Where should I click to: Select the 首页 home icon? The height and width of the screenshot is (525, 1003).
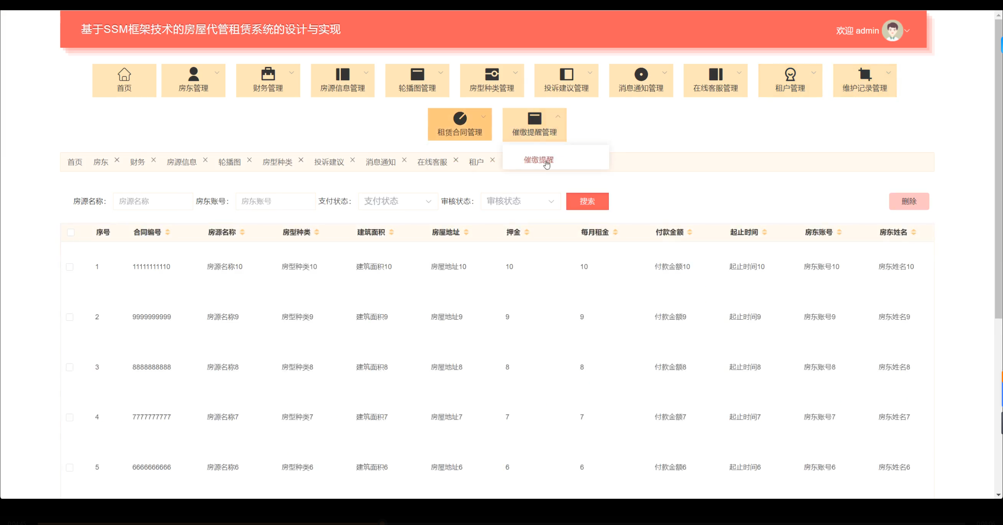coord(124,74)
